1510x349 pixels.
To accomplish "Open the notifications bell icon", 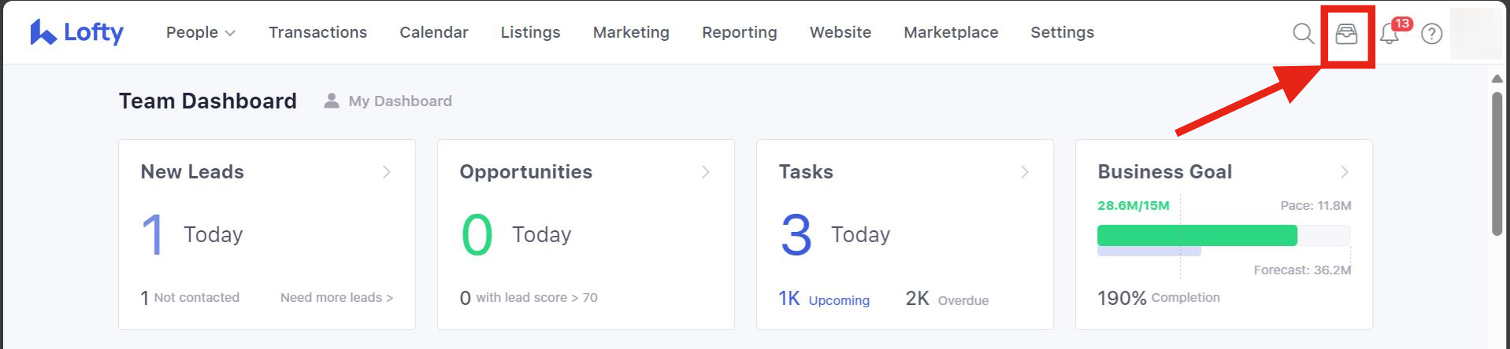I will point(1389,34).
